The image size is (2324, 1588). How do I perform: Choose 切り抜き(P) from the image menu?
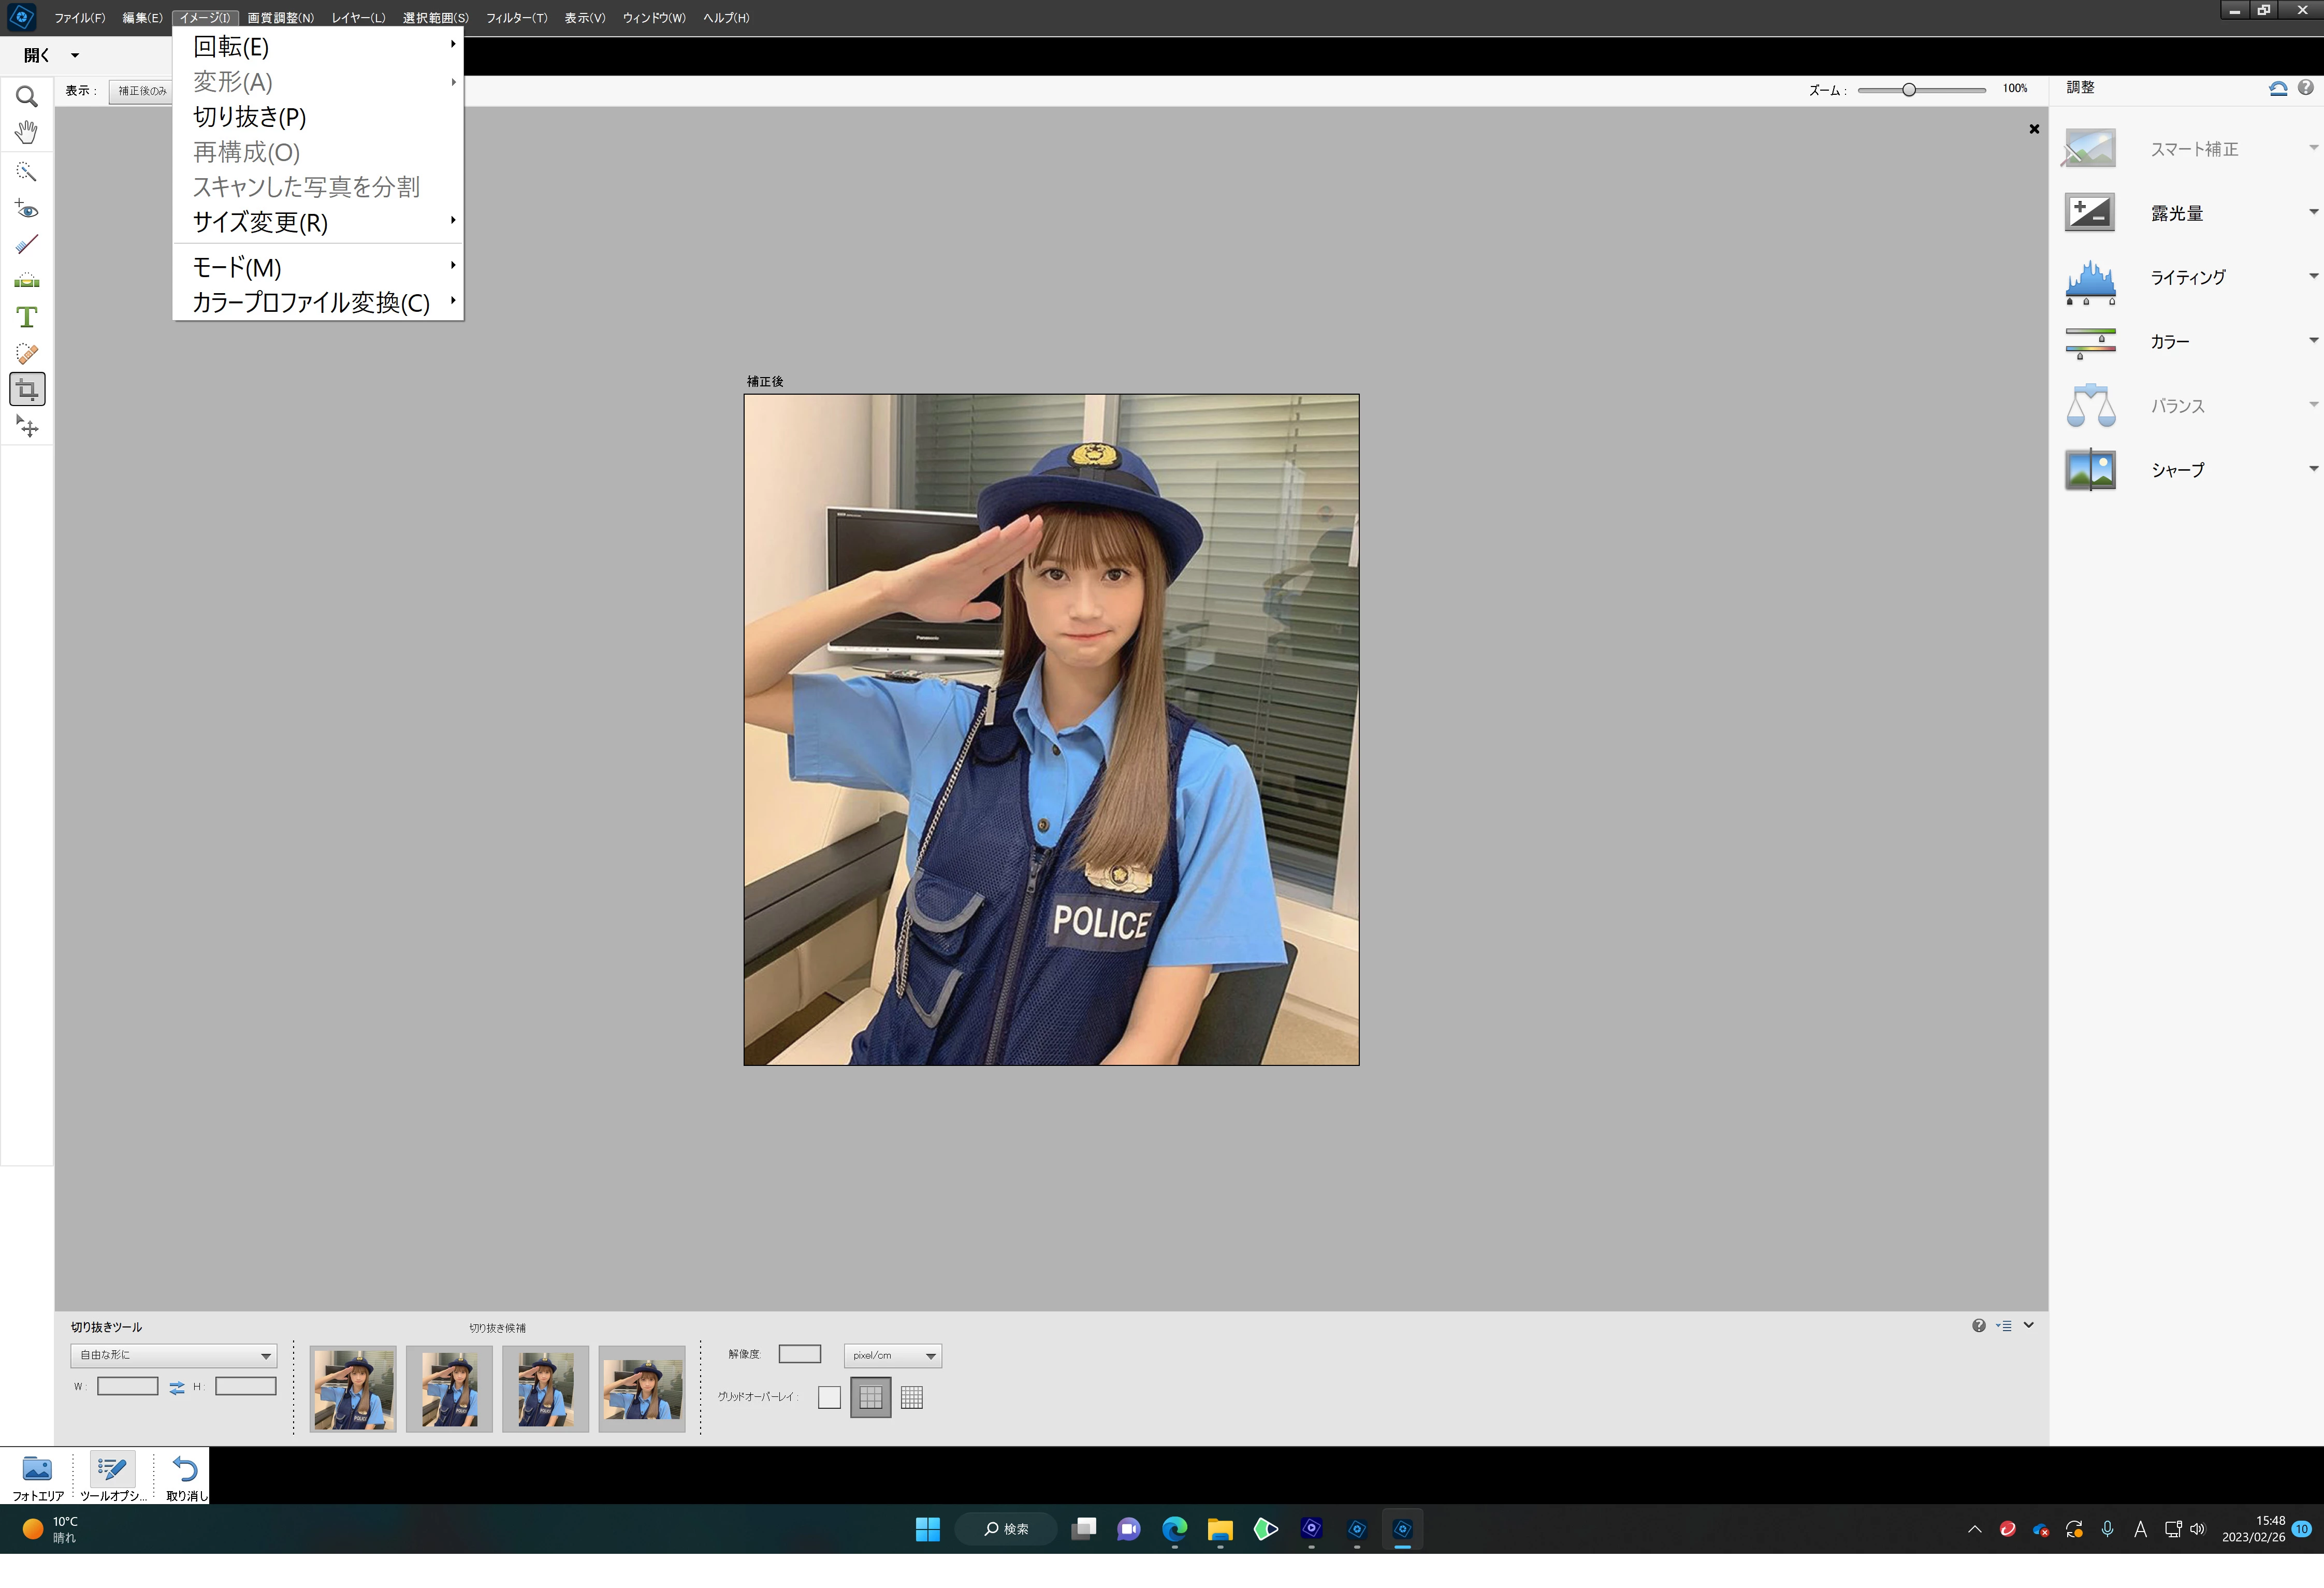[249, 117]
